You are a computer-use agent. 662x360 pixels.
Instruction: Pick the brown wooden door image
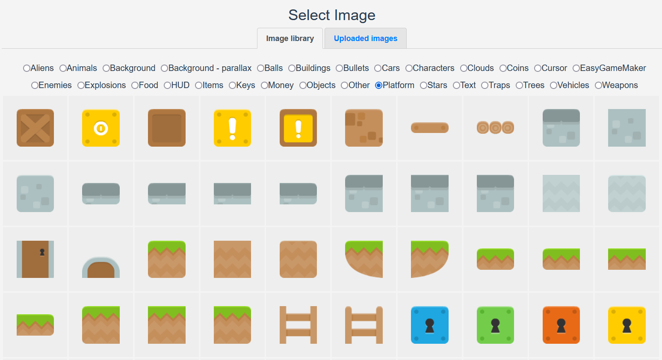point(35,259)
